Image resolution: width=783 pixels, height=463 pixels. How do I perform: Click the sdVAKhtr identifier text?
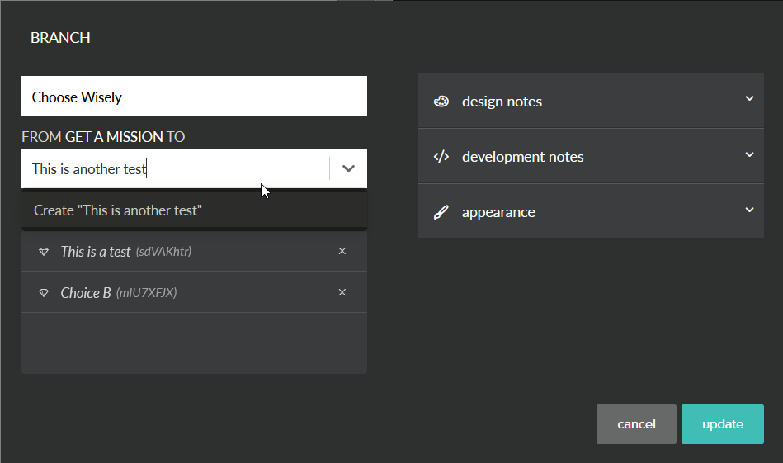164,251
